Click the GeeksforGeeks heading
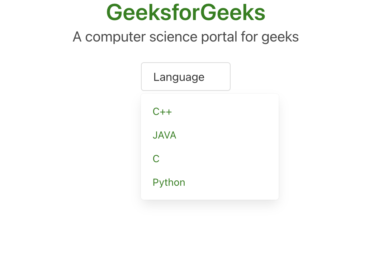Viewport: 383px width, 272px height. pyautogui.click(x=186, y=13)
